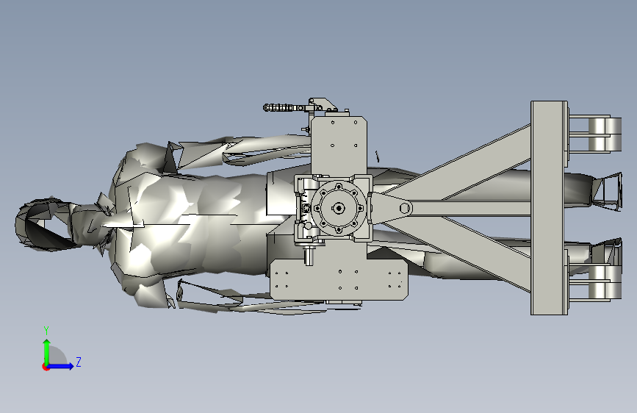The image size is (637, 413).
Task: Select the 'Y' axis label
Action: [x=46, y=330]
